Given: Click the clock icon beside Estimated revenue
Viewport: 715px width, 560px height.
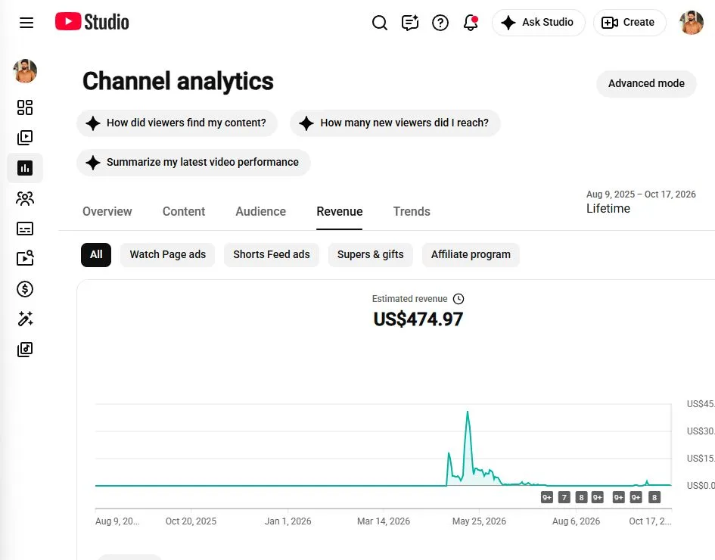Looking at the screenshot, I should pyautogui.click(x=459, y=299).
